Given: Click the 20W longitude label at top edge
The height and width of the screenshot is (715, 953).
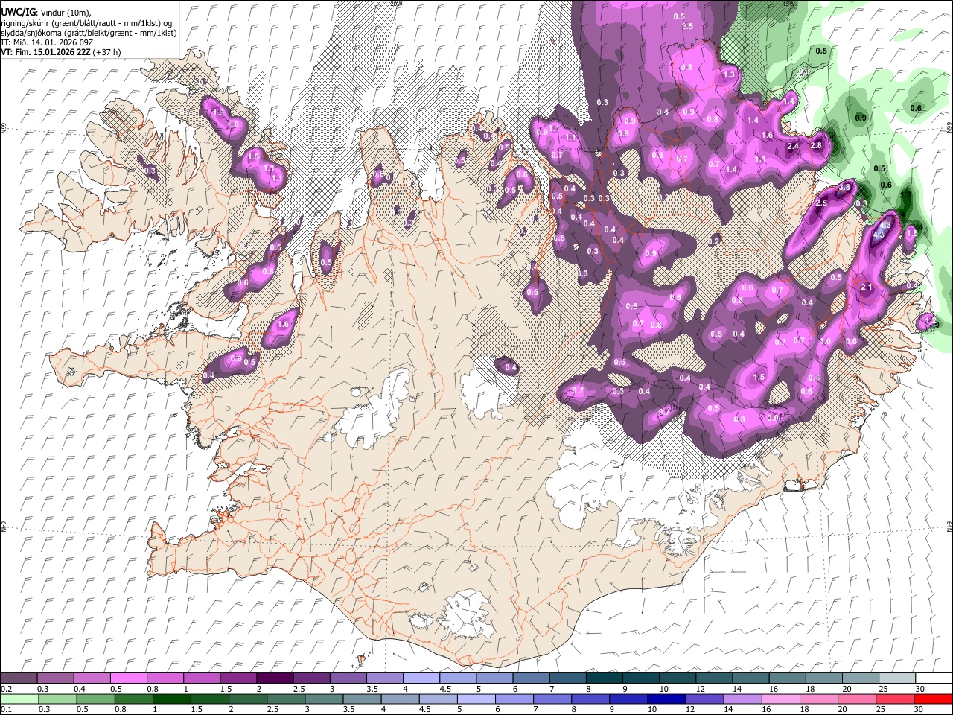Looking at the screenshot, I should coord(396,4).
